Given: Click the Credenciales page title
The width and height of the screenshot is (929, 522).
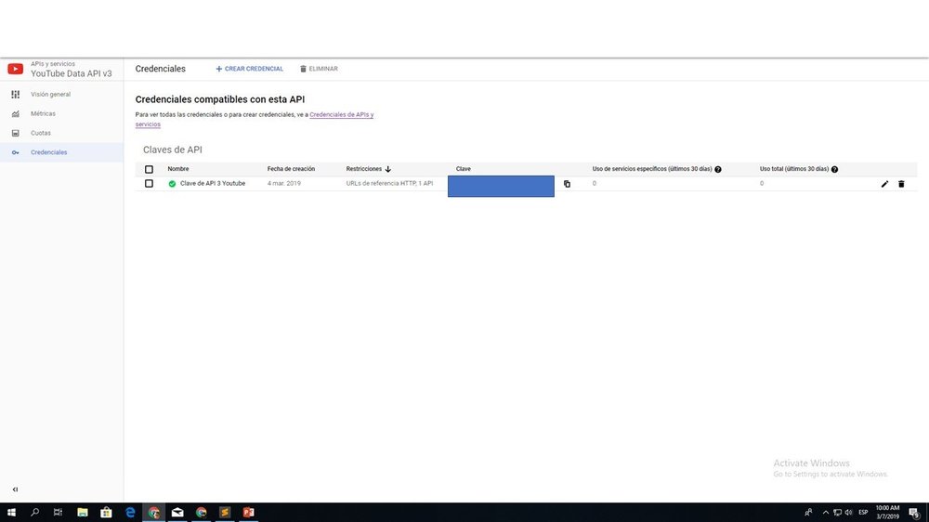Looking at the screenshot, I should pos(160,69).
